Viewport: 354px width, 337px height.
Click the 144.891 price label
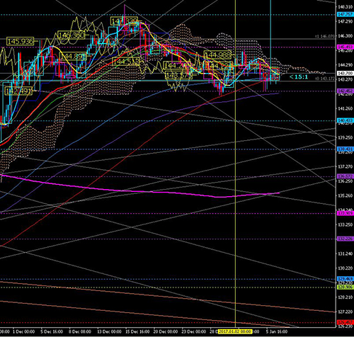pos(74,56)
